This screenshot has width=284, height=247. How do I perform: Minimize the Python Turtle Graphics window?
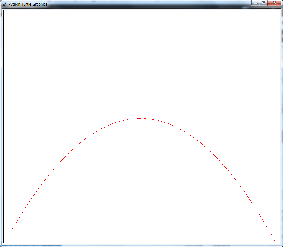(256, 3)
